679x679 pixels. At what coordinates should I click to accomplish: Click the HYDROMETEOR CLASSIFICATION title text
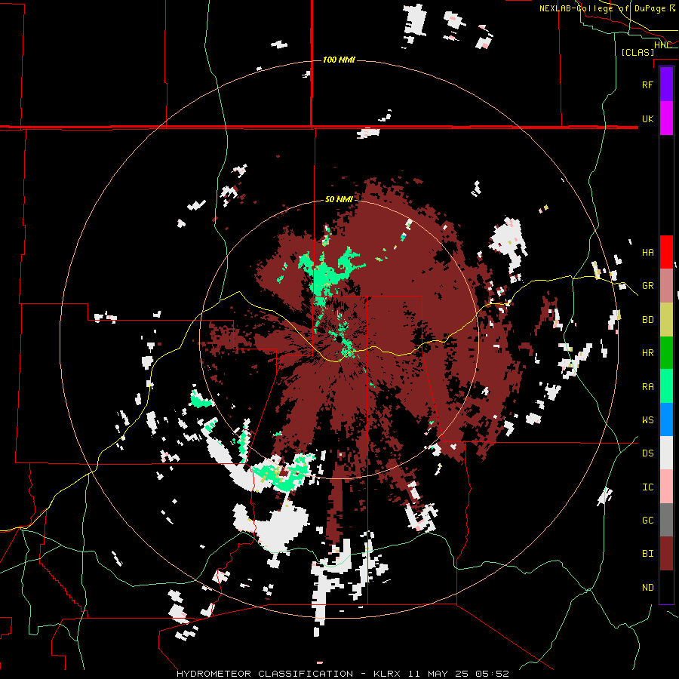pyautogui.click(x=265, y=674)
